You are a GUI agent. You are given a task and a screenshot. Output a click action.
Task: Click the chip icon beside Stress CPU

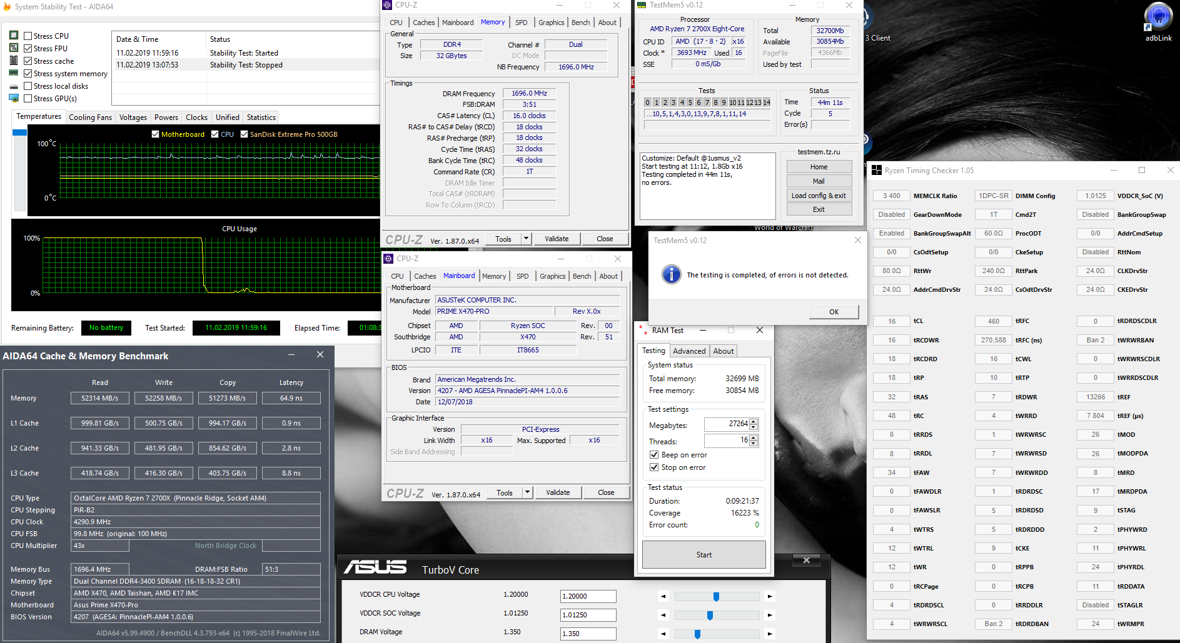pyautogui.click(x=14, y=36)
